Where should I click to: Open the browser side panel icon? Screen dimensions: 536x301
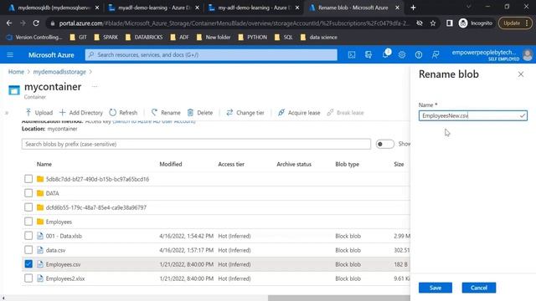coord(450,23)
